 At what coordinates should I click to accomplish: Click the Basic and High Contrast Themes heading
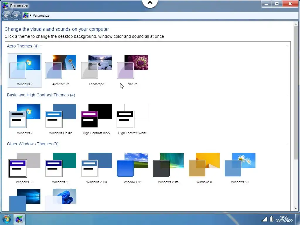pyautogui.click(x=41, y=95)
